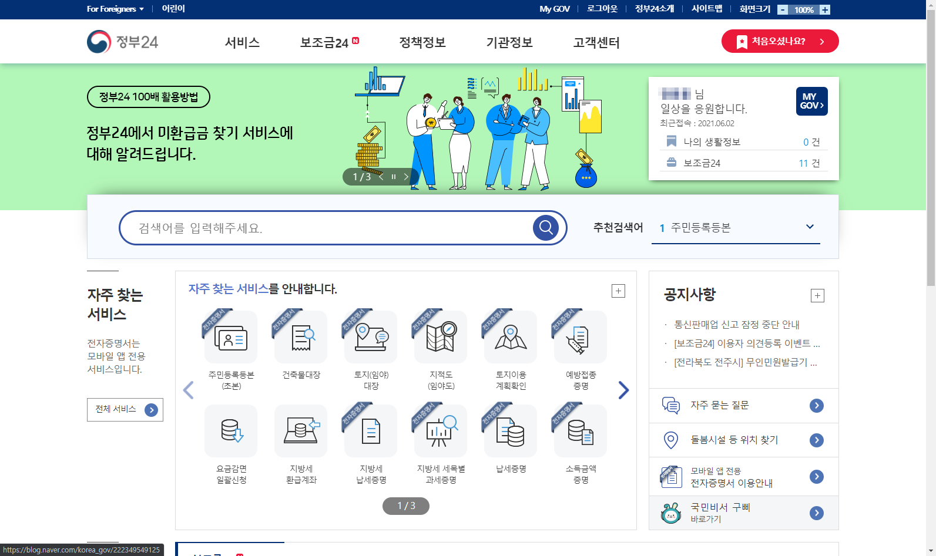Open the 지방세 납세증명 service icon
936x556 pixels.
[371, 431]
